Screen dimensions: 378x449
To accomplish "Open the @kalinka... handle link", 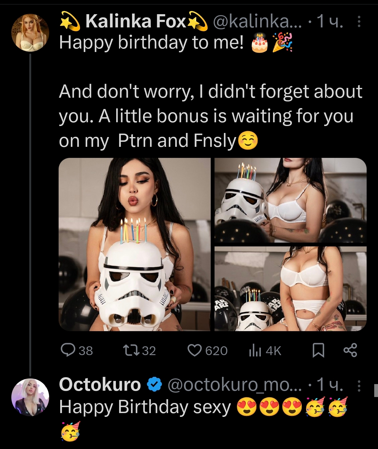I will (x=257, y=22).
